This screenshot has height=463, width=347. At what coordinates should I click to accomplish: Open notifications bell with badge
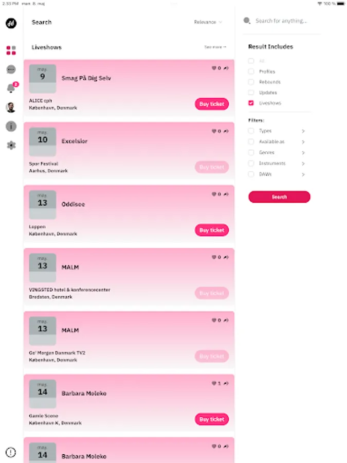pyautogui.click(x=11, y=88)
